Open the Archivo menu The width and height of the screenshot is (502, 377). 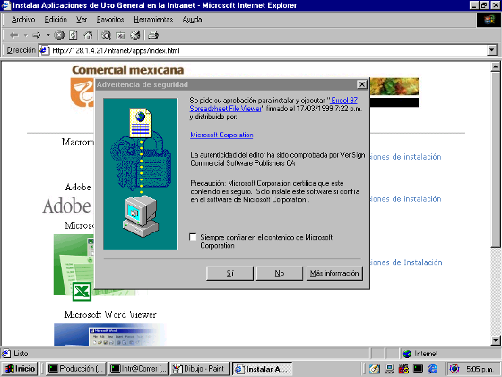point(23,20)
